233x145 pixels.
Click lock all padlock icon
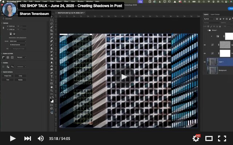coord(220,26)
